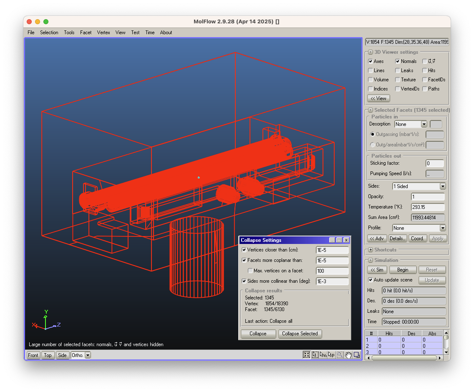
Task: Open the File menu
Action: coord(31,33)
